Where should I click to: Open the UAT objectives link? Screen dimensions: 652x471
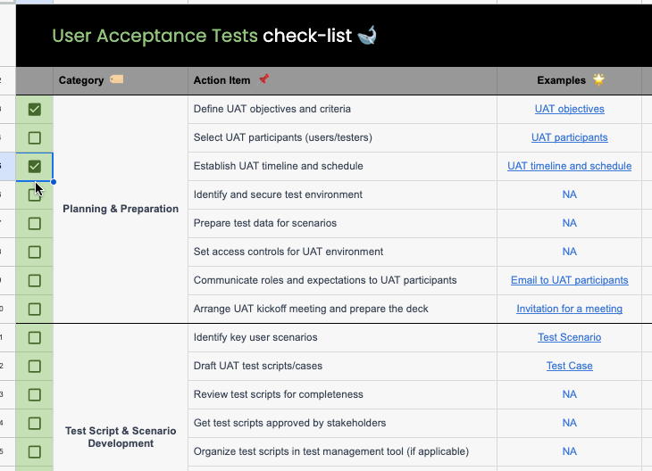[x=569, y=109]
